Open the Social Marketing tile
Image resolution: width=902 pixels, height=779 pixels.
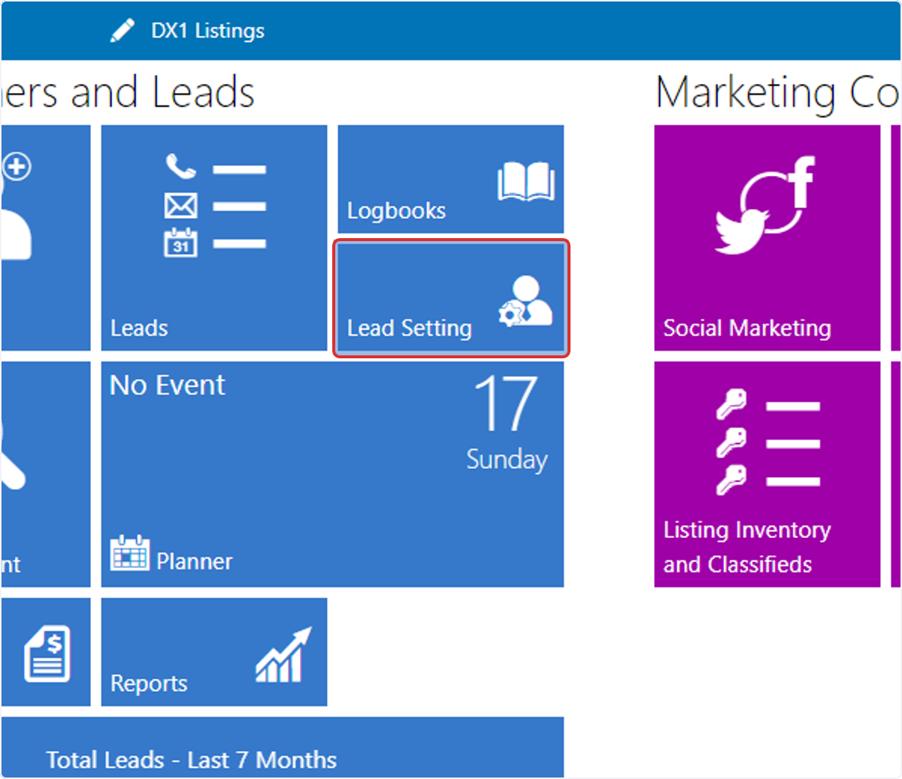[x=767, y=237]
